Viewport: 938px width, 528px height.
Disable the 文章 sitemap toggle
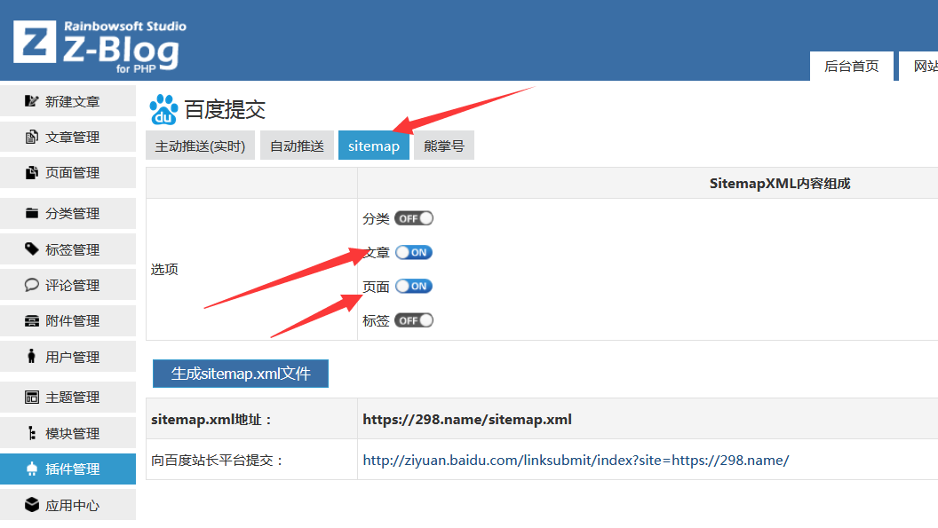(414, 252)
